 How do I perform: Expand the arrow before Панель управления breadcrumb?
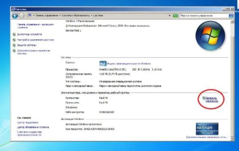click(34, 15)
